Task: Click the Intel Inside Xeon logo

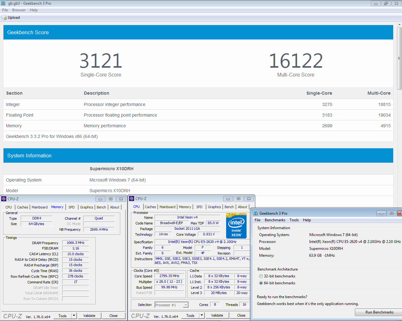Action: coord(236,226)
